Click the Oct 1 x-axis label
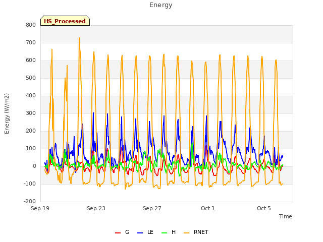323x242 pixels. pyautogui.click(x=208, y=208)
